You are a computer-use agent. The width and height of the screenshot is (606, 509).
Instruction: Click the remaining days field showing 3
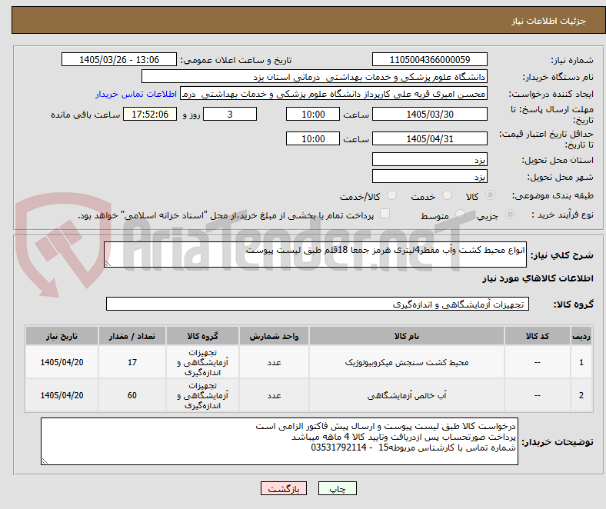pyautogui.click(x=230, y=114)
